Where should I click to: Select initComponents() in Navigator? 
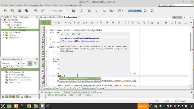click(x=16, y=72)
